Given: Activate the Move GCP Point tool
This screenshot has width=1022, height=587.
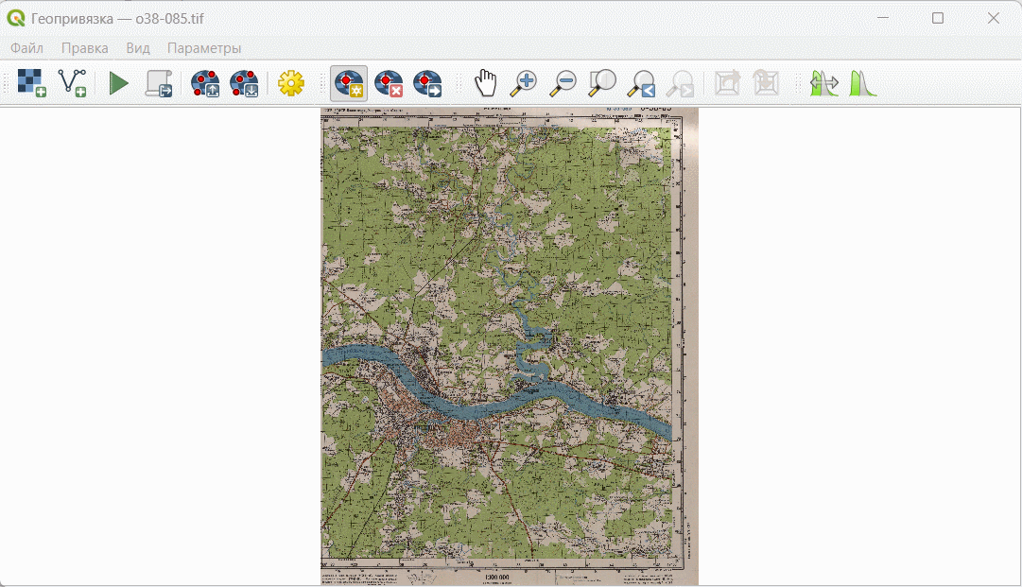Looking at the screenshot, I should pyautogui.click(x=427, y=83).
